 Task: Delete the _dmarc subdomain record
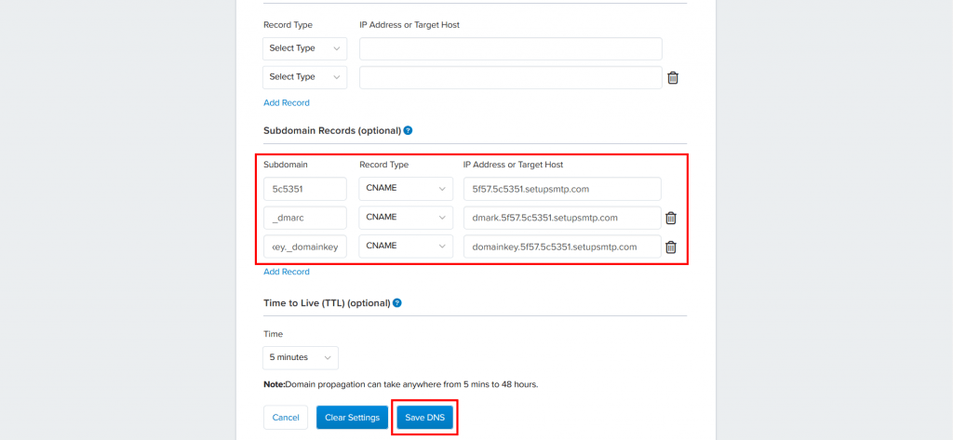click(671, 218)
